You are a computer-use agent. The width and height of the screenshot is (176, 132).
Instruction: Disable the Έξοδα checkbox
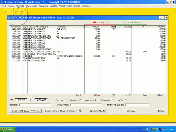(125, 100)
